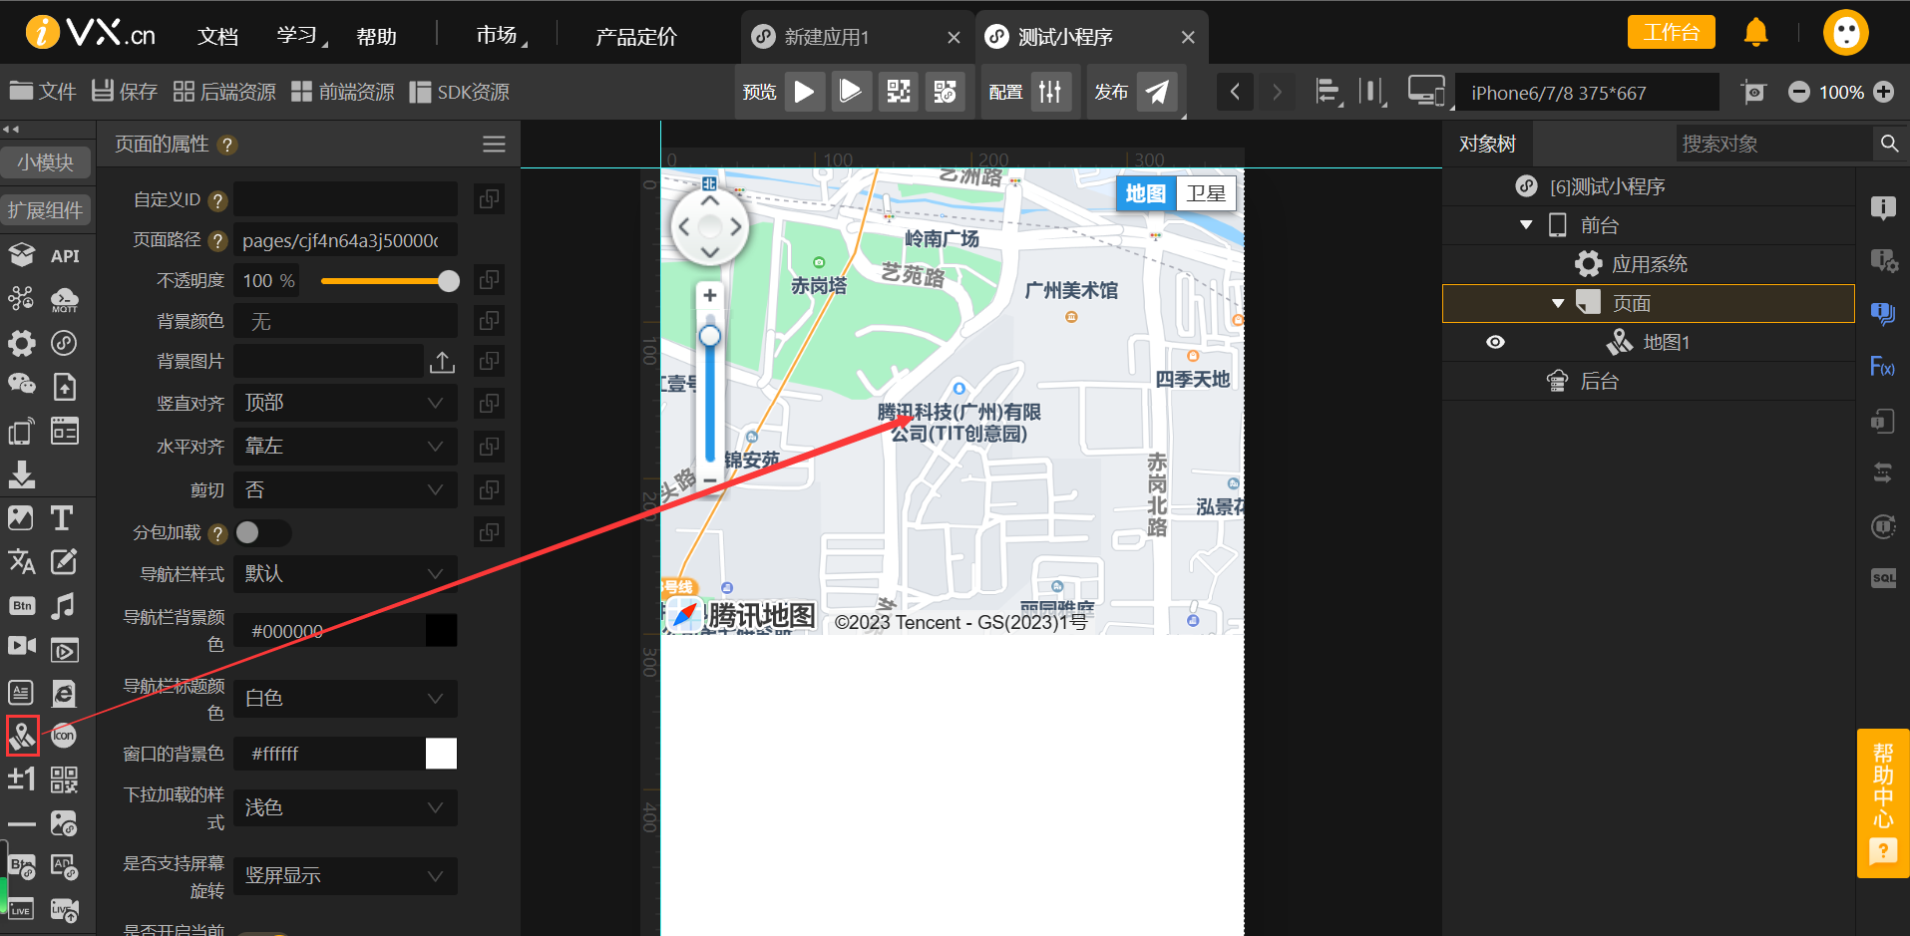The width and height of the screenshot is (1910, 936).
Task: Select the video camera component icon
Action: pos(22,647)
